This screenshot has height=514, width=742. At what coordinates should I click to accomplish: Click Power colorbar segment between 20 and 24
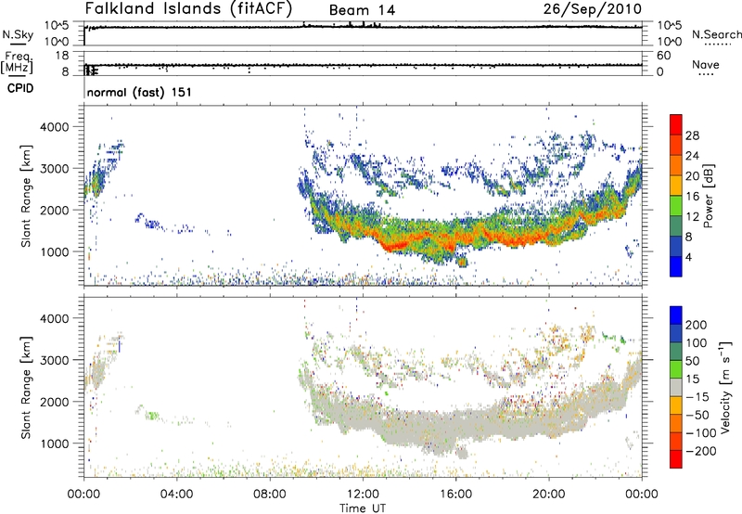676,165
